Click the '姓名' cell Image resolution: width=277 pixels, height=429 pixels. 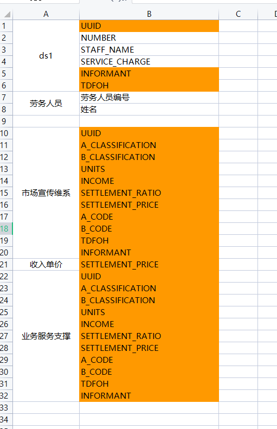[149, 110]
